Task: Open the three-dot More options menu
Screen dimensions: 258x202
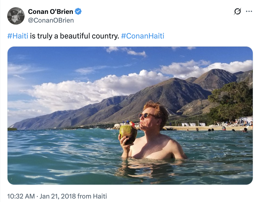Action: (249, 12)
